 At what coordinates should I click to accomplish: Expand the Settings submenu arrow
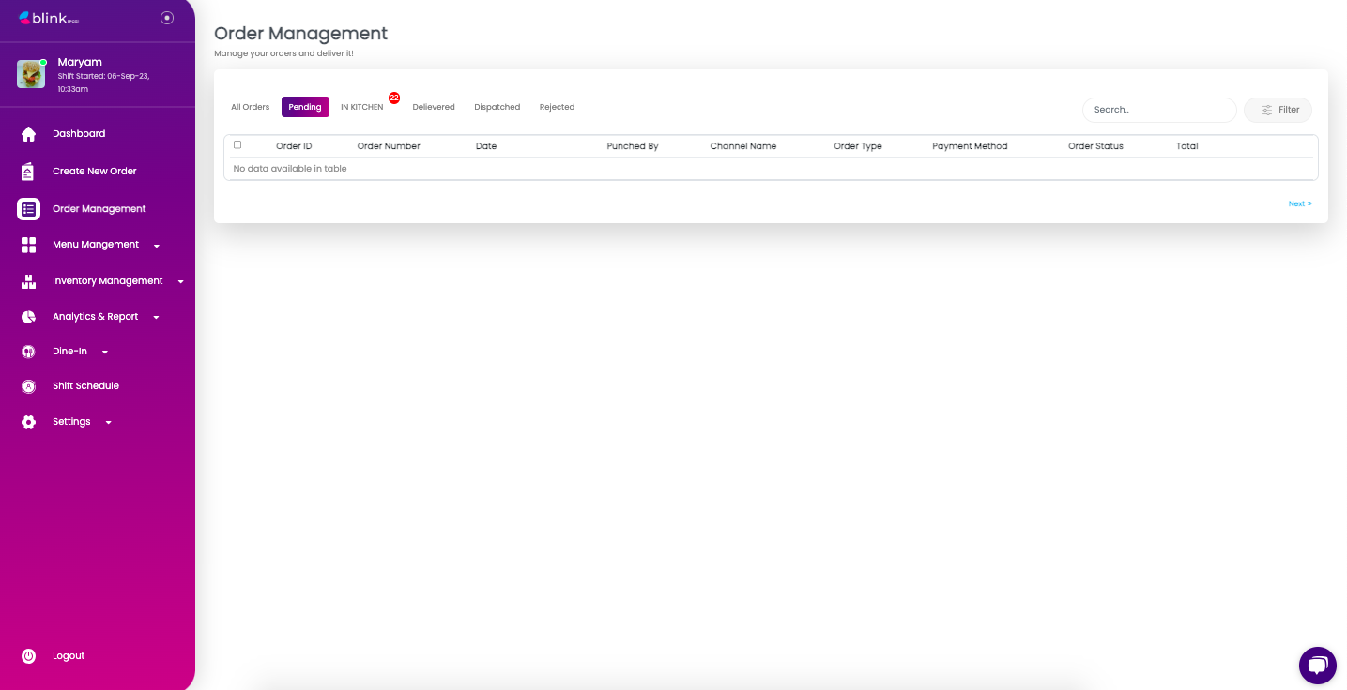(109, 423)
